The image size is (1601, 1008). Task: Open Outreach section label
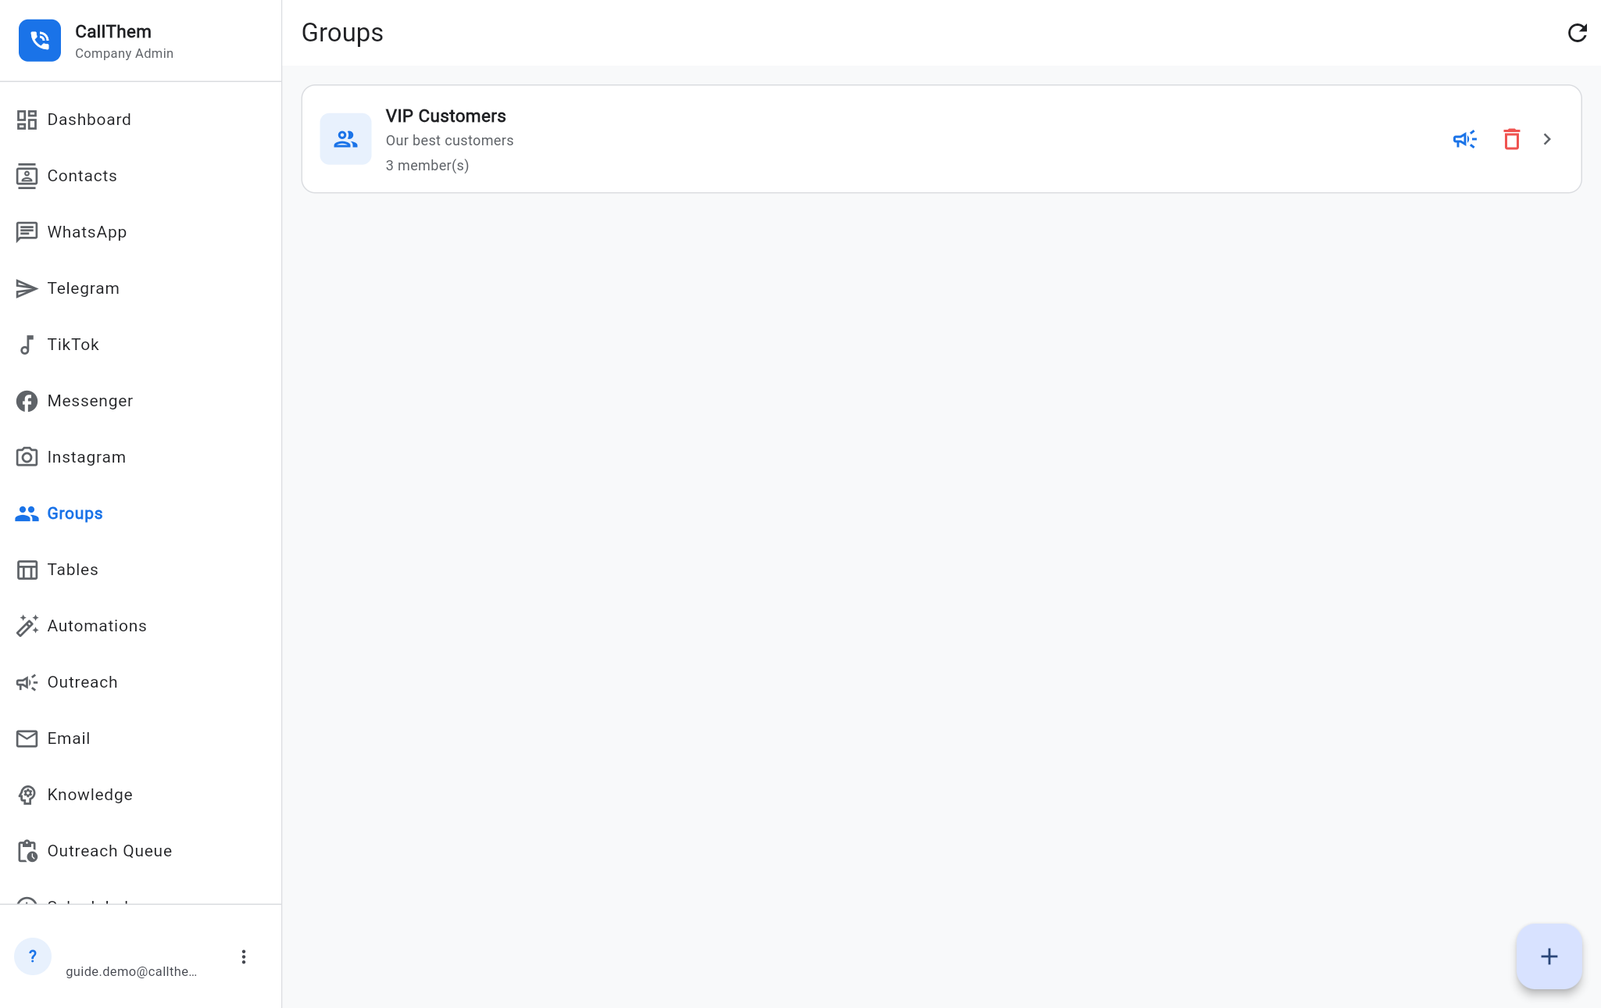pyautogui.click(x=82, y=682)
